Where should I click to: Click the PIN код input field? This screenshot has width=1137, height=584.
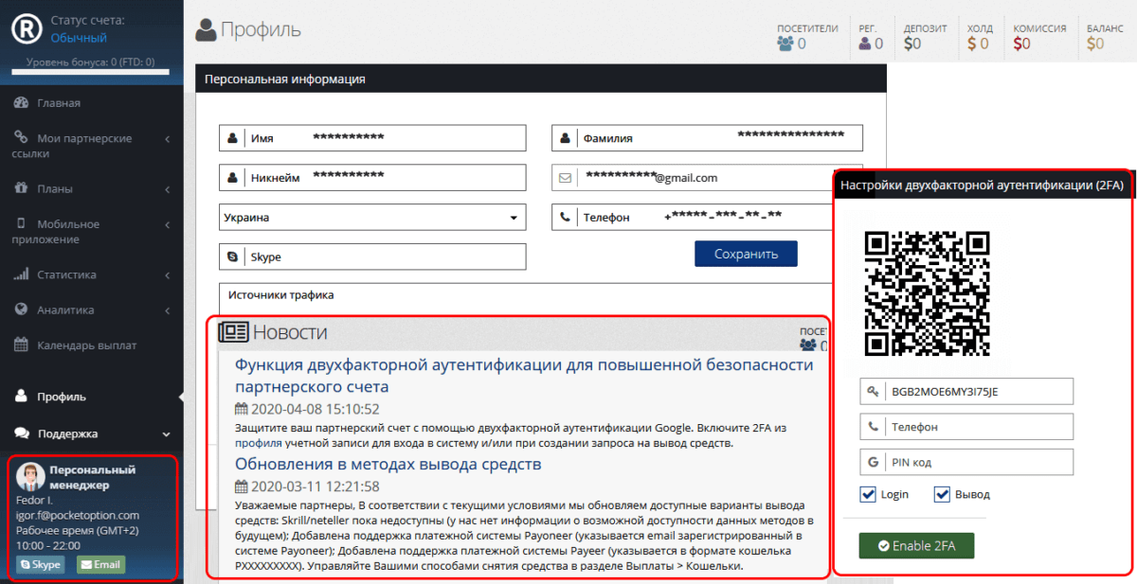(x=978, y=462)
